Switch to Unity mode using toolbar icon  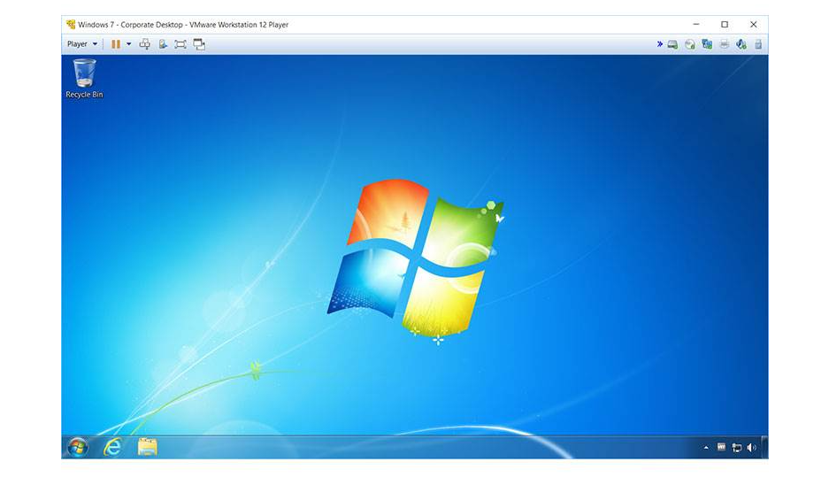pyautogui.click(x=199, y=44)
